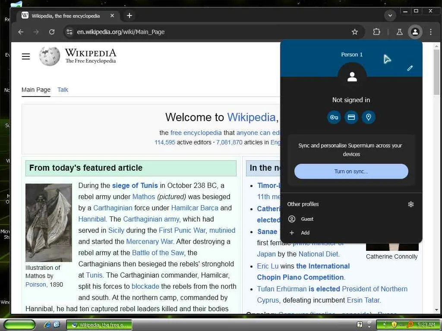Click Turn on sync button
442x331 pixels.
351,171
